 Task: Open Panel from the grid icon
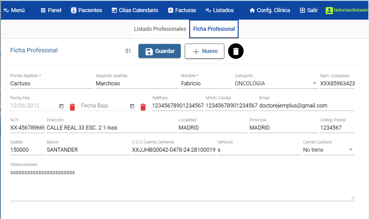click(44, 10)
